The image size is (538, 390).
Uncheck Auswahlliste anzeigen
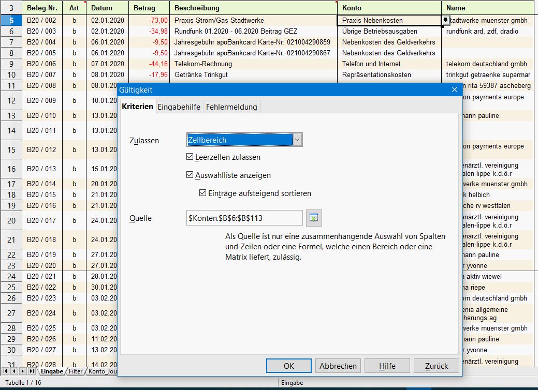point(190,175)
